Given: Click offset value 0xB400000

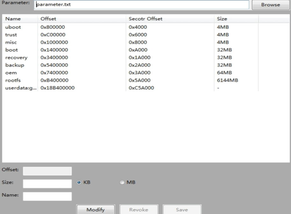Looking at the screenshot, I should 54,80.
